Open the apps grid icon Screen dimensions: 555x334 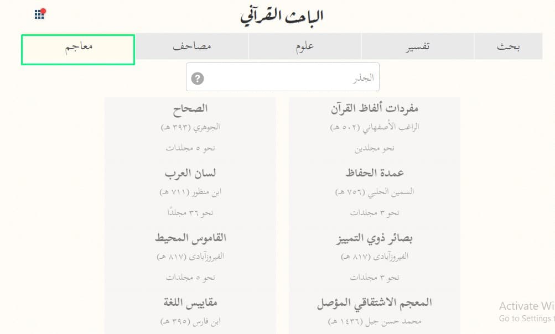pos(40,14)
